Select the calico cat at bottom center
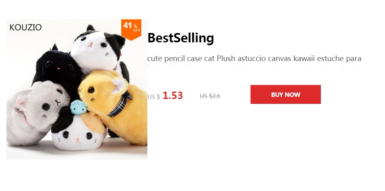Viewport: 385px width, 191px height. [78, 132]
